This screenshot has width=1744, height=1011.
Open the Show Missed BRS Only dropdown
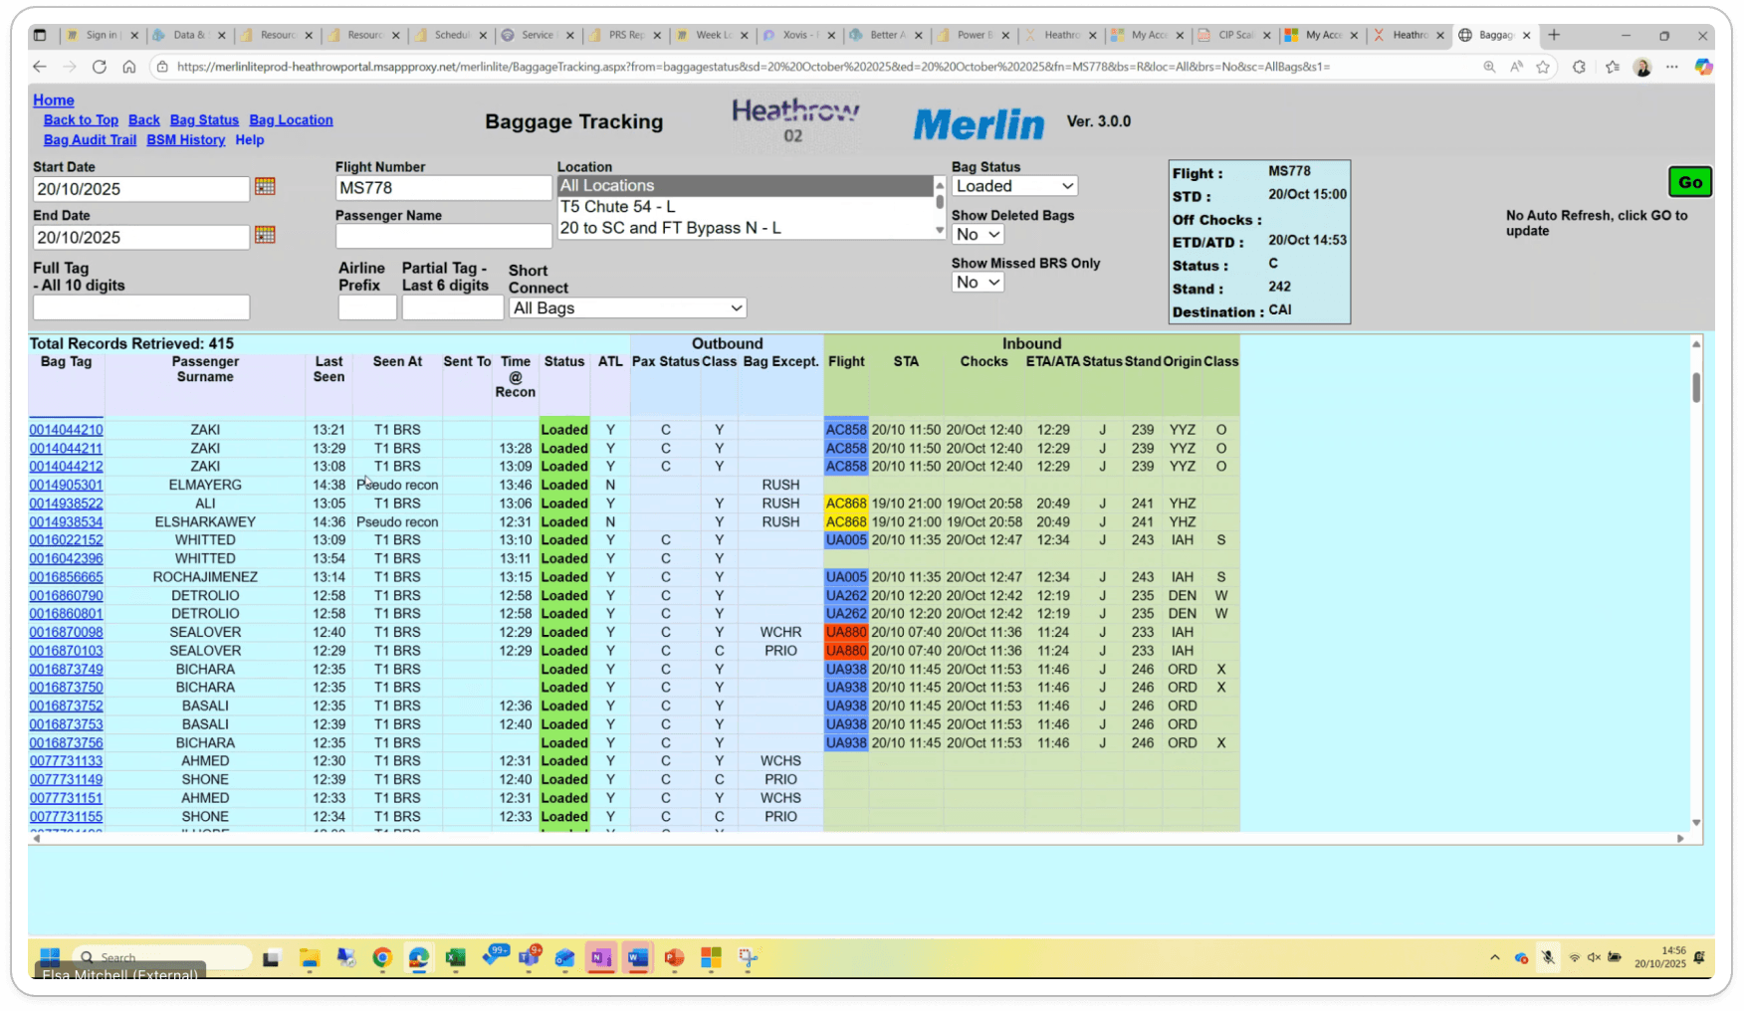(x=977, y=283)
